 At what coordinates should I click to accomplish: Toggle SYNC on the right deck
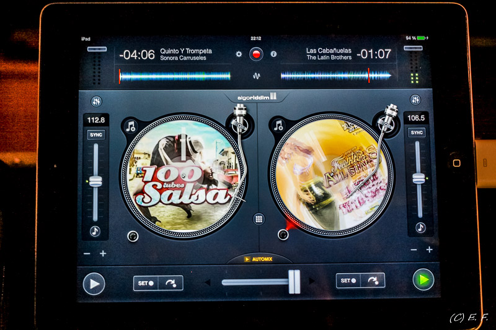417,132
